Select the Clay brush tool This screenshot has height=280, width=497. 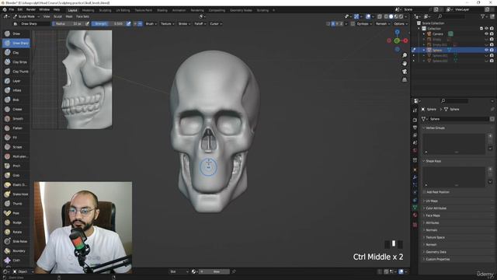pyautogui.click(x=16, y=52)
